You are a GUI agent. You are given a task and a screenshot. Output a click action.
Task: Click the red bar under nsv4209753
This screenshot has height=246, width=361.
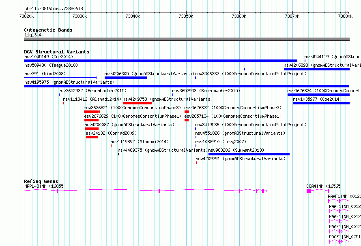click(137, 103)
